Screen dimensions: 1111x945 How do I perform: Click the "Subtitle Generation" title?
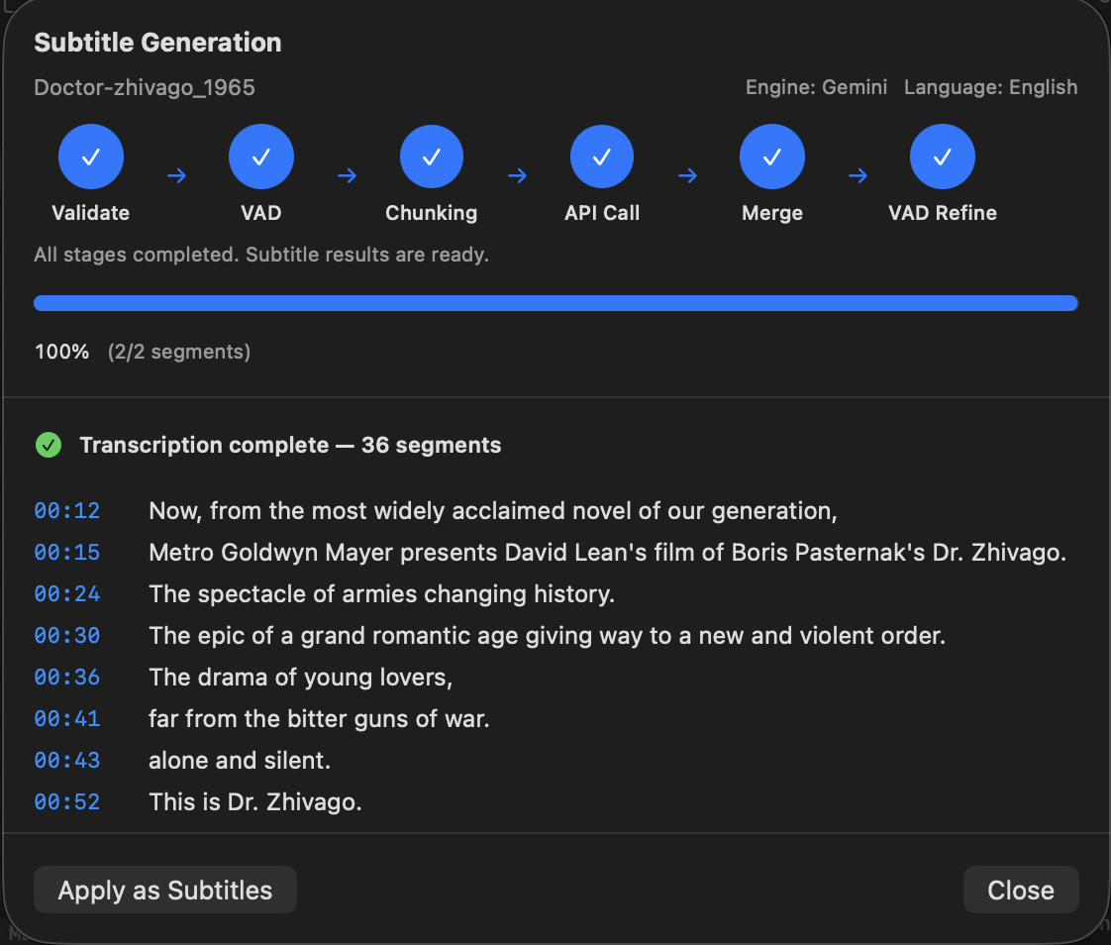pos(158,43)
